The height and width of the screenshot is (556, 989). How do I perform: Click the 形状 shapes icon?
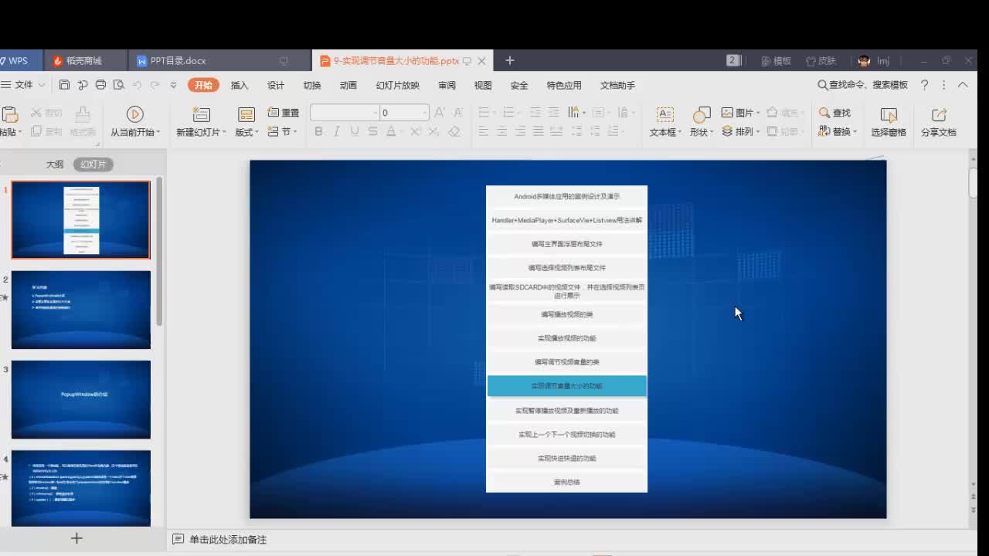tap(702, 114)
